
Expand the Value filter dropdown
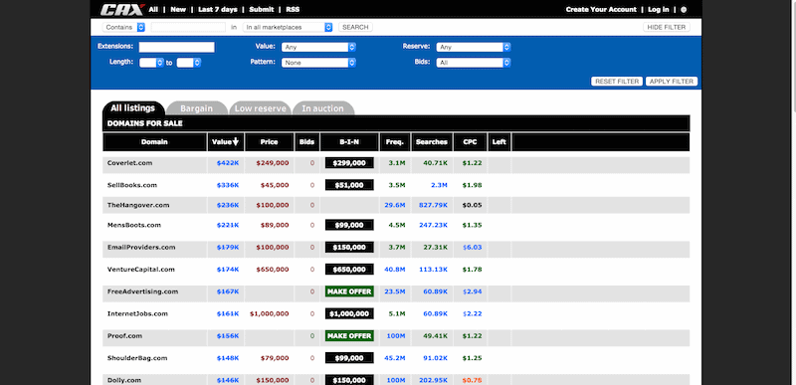318,47
